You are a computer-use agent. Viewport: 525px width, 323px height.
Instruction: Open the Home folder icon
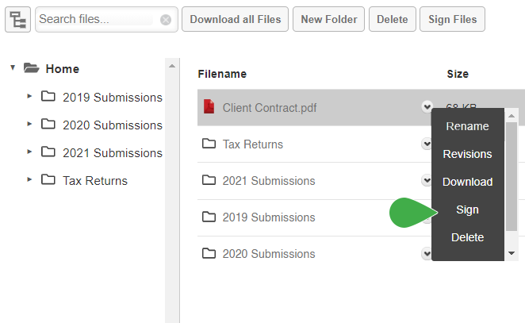coord(32,68)
